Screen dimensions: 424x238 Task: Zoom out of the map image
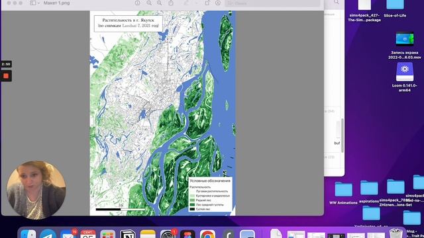click(x=149, y=3)
